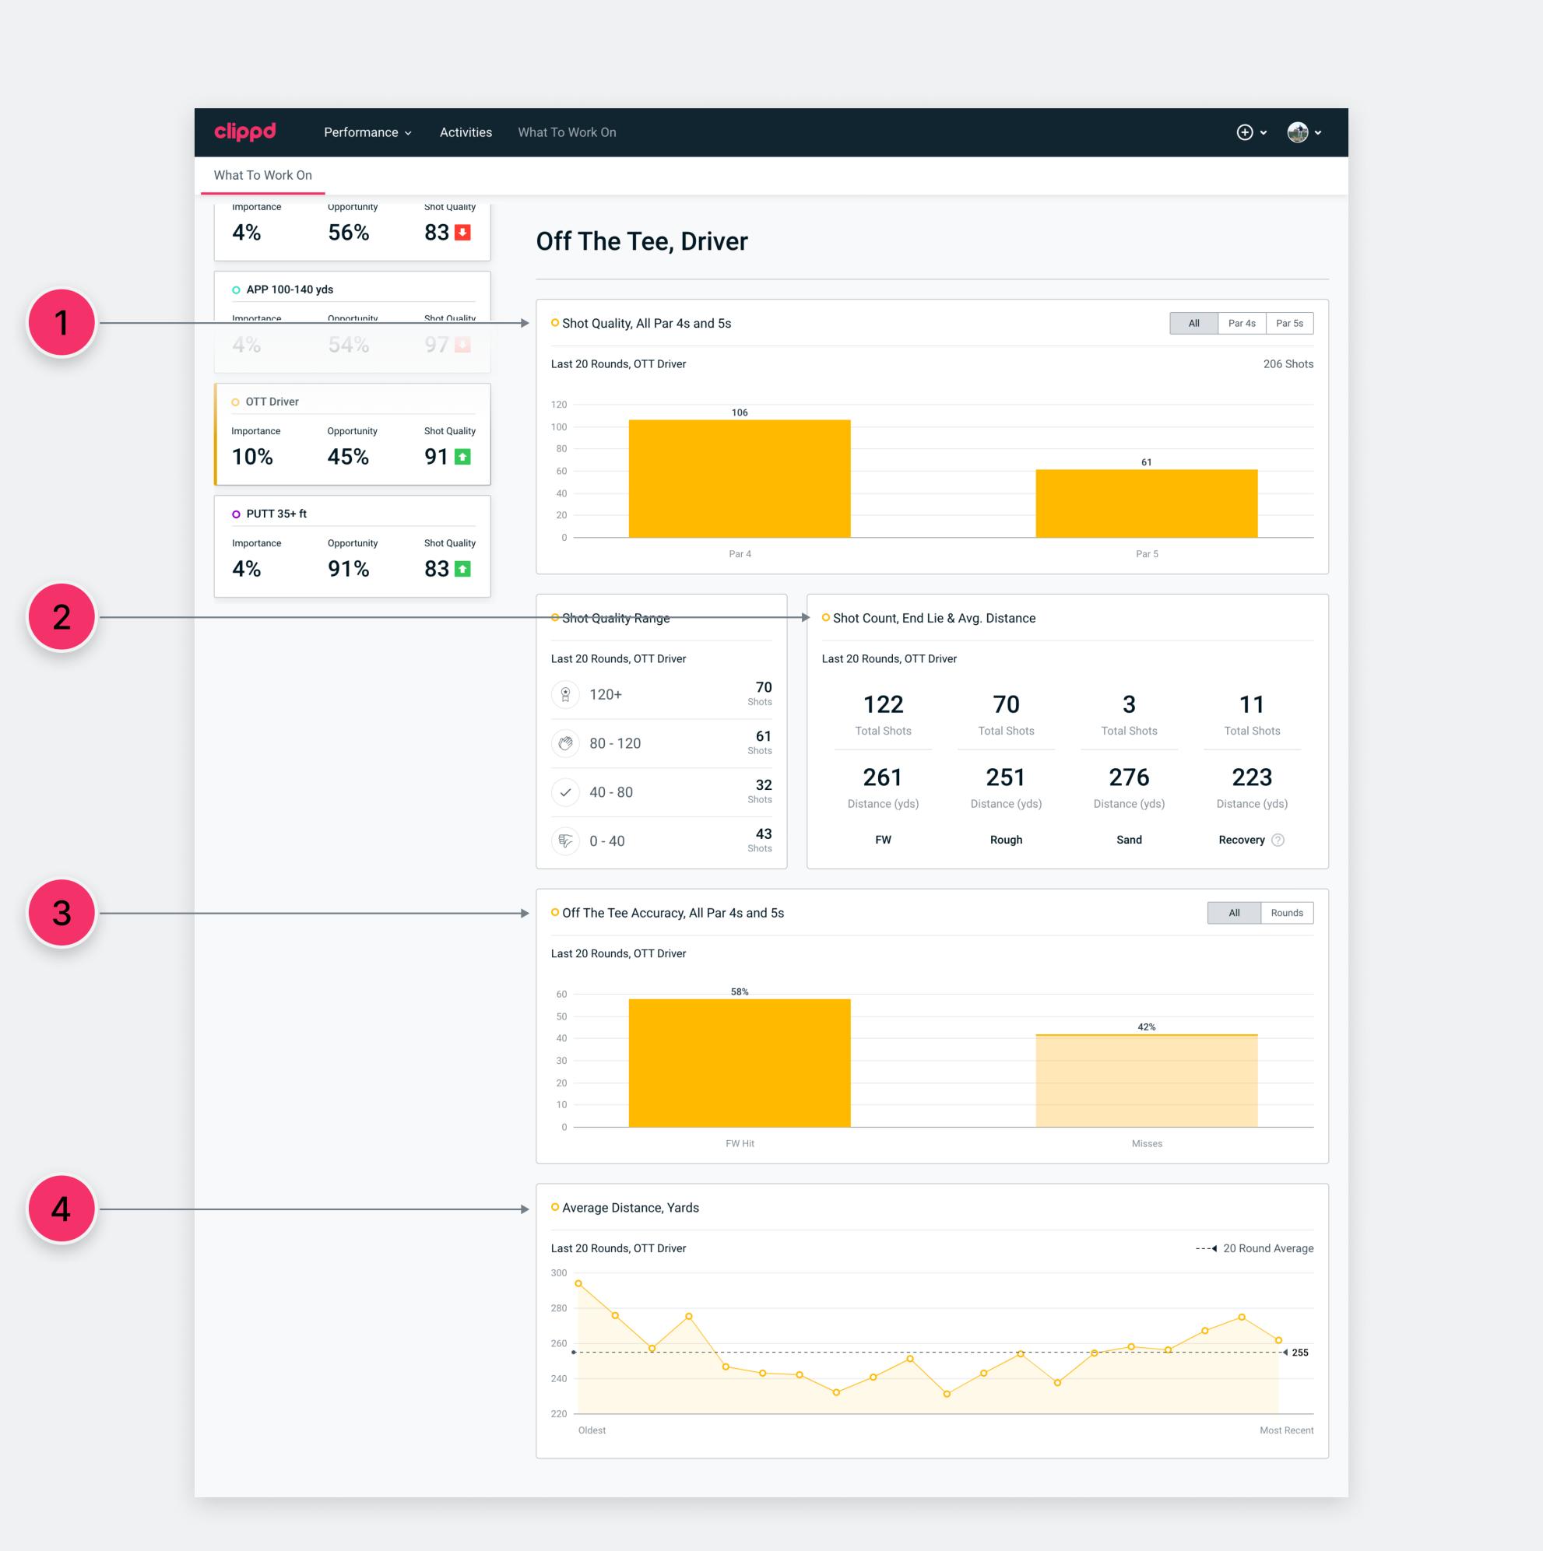Click the 40 - 80 checkmark icon

[x=565, y=792]
